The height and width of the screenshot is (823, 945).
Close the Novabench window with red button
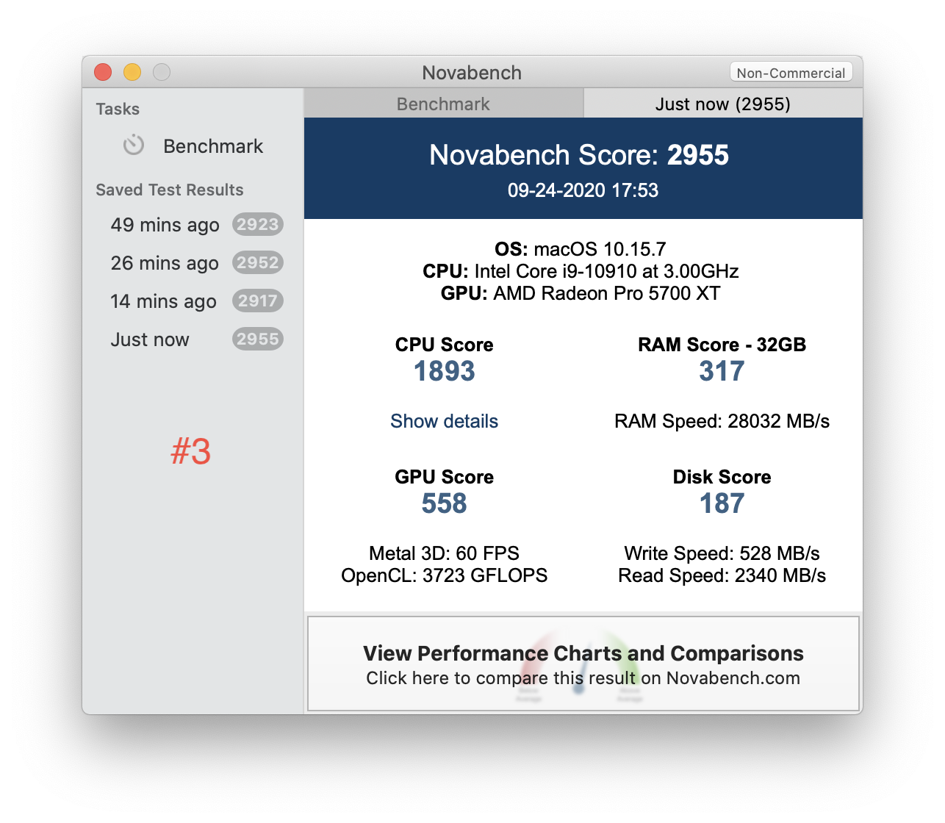point(103,72)
